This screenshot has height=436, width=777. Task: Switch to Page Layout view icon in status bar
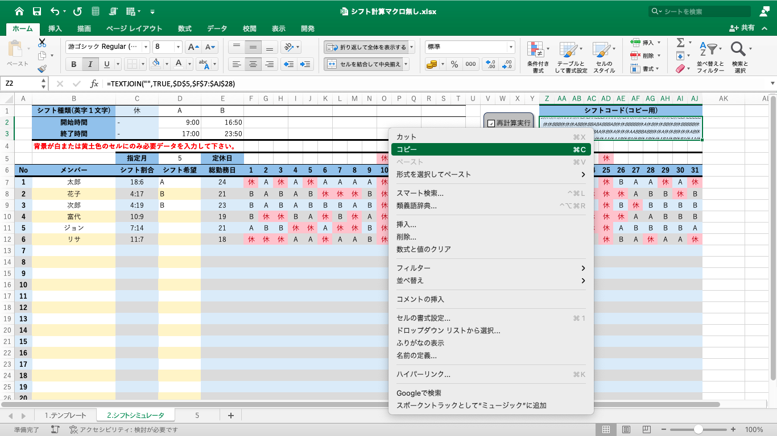626,430
